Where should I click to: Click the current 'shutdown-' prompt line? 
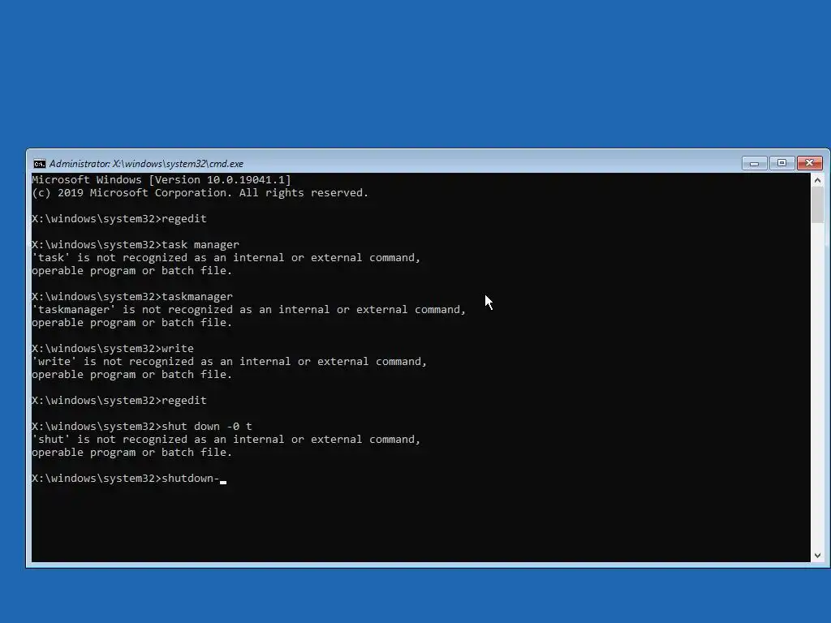click(x=129, y=479)
